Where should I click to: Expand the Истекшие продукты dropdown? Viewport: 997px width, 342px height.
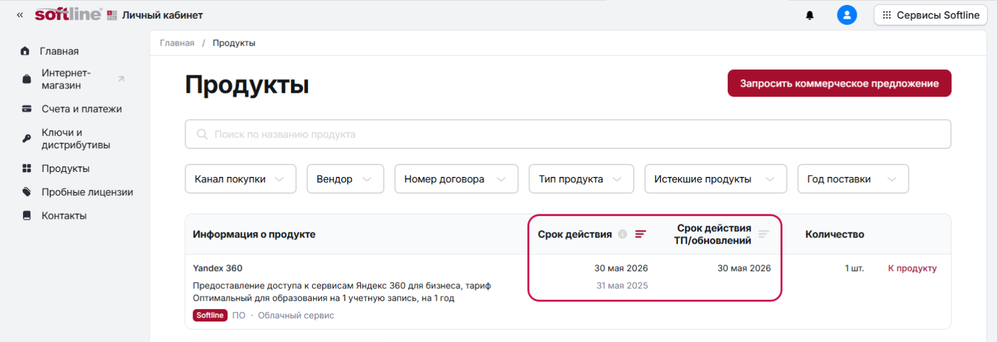click(715, 179)
